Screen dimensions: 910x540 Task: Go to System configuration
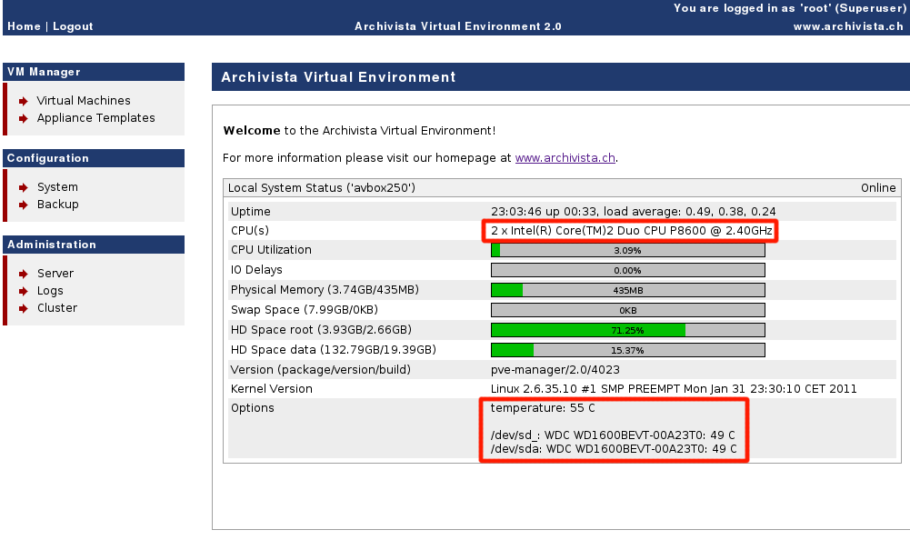point(57,187)
